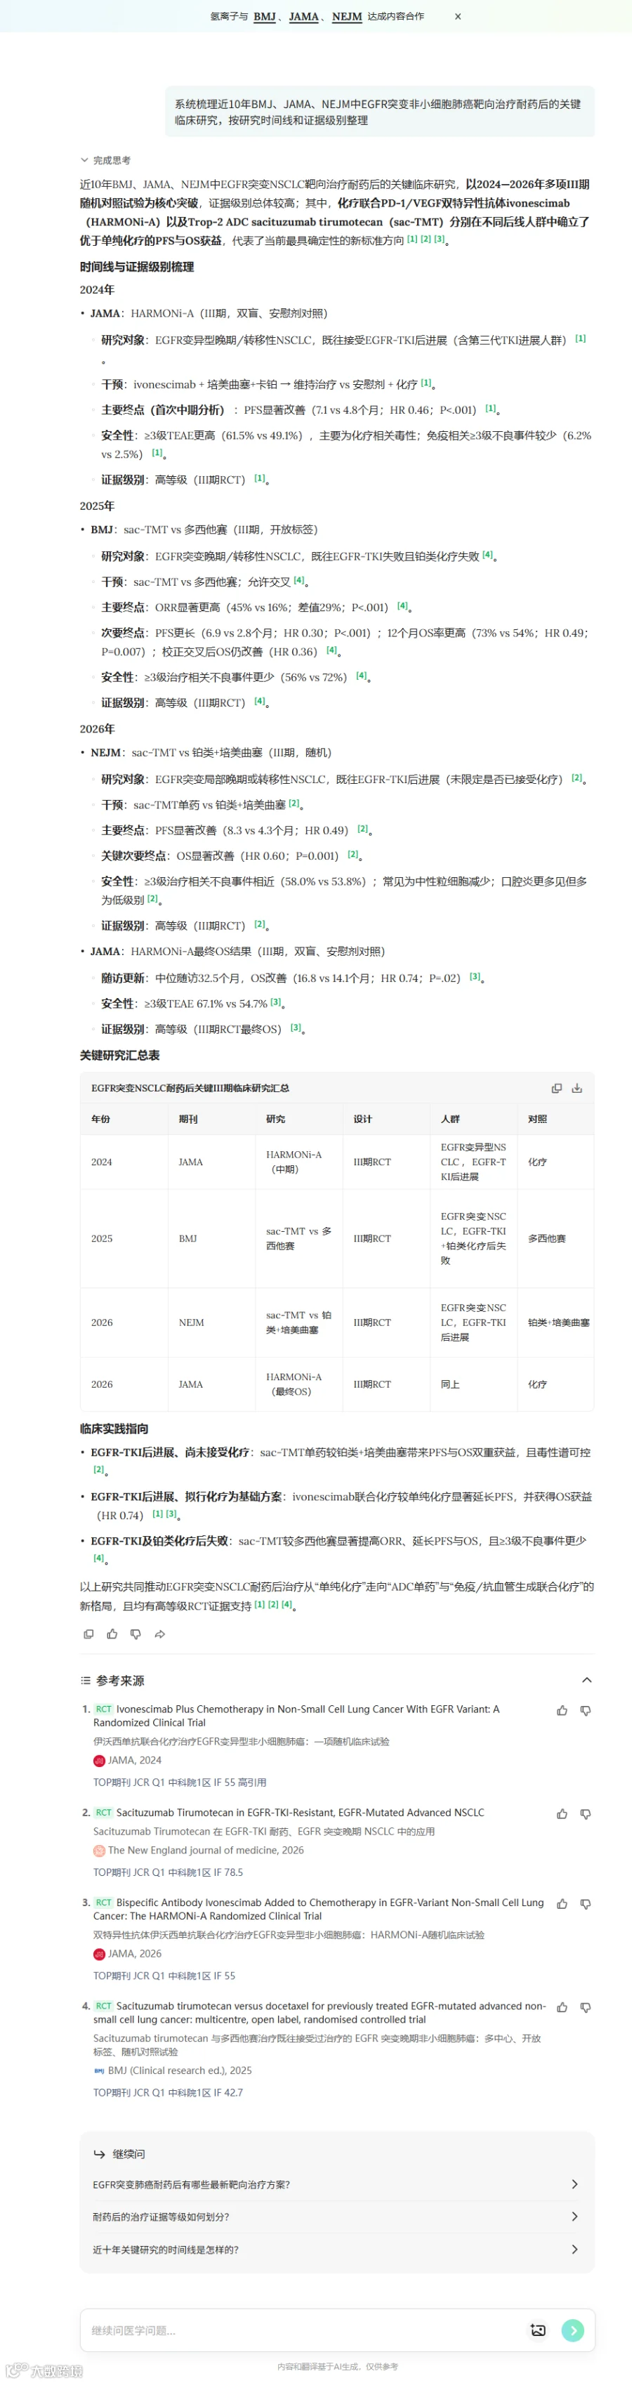This screenshot has width=632, height=2383.
Task: Open the NEJM link in top banner
Action: pos(347,17)
